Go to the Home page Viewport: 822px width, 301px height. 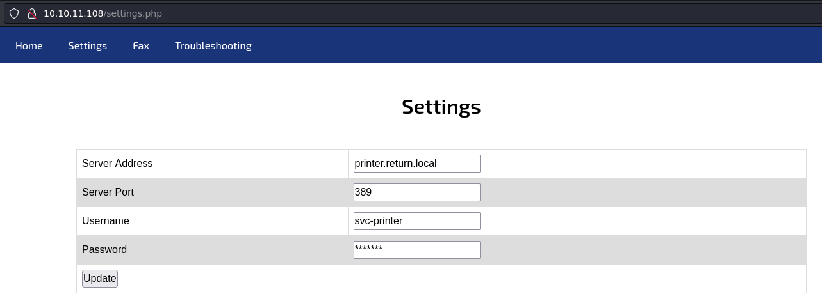tap(29, 46)
